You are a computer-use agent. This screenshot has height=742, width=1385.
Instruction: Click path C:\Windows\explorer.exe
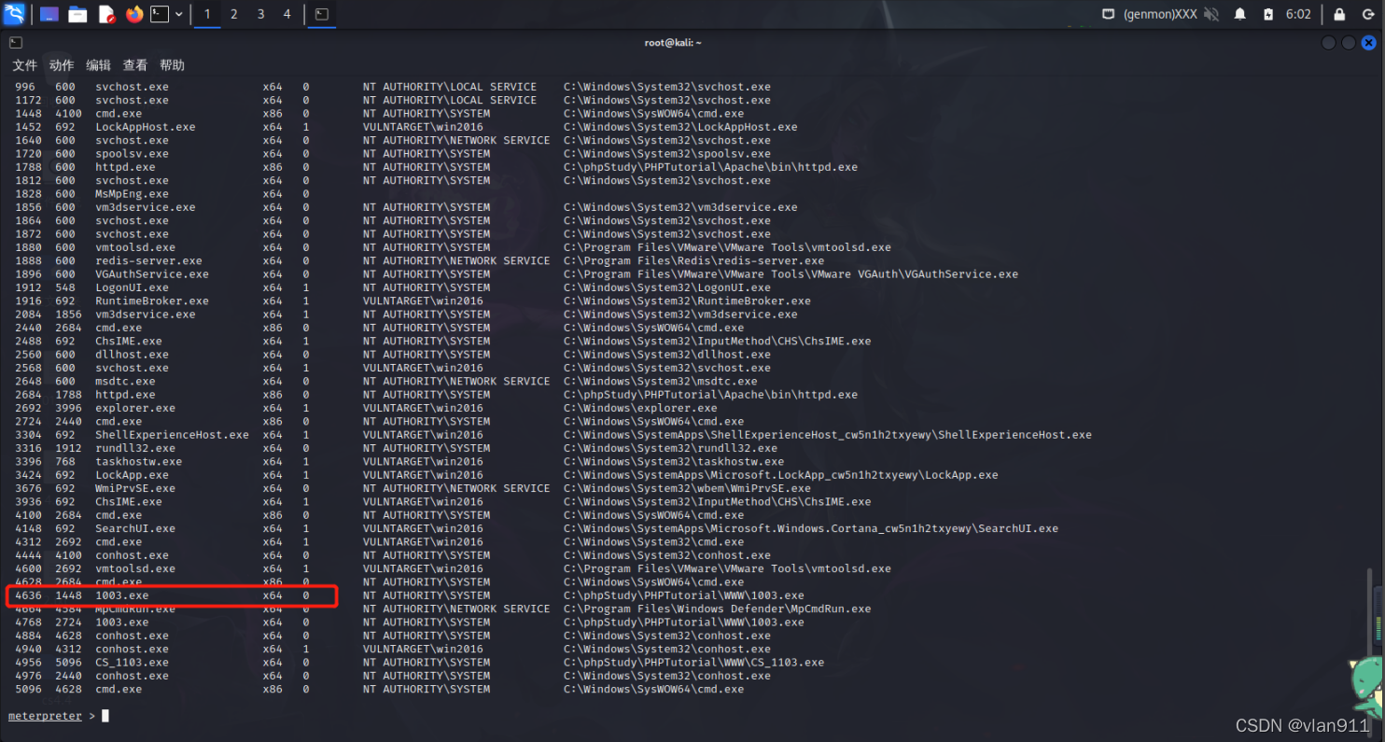point(640,408)
